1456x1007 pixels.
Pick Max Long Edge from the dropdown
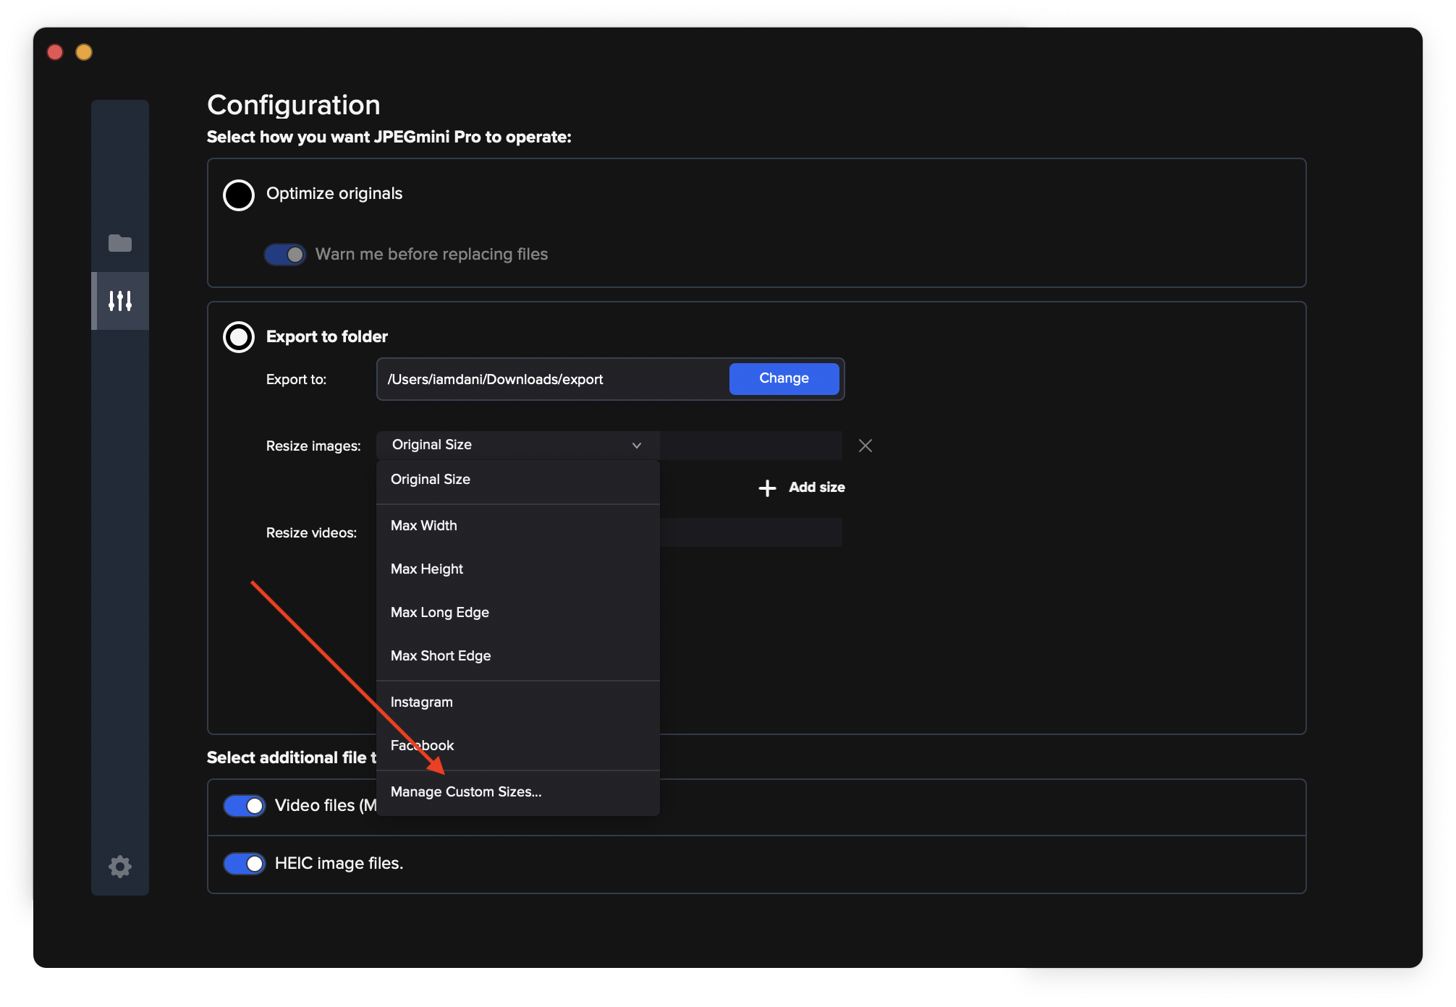point(440,613)
